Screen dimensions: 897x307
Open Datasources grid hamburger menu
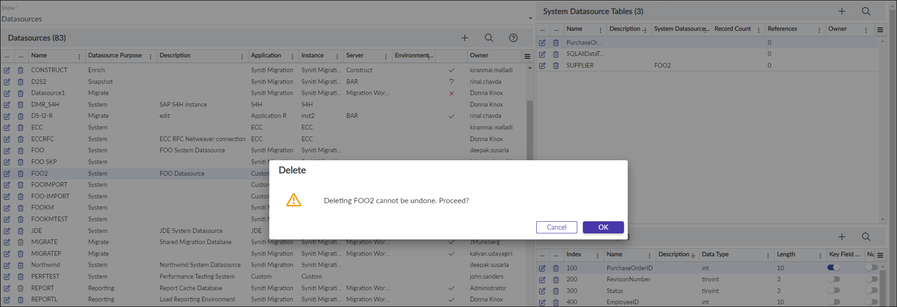point(527,56)
